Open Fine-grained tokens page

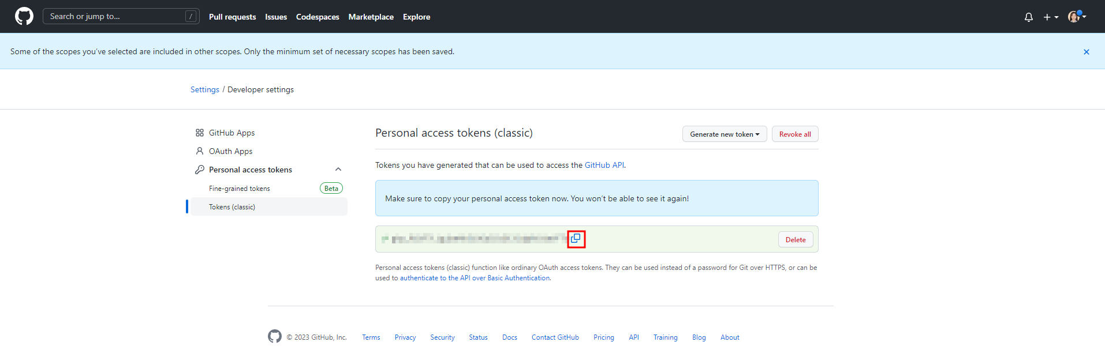tap(240, 189)
